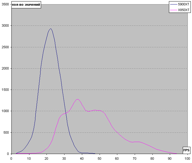
Task: Click the 100 label on the FPS axis
Action: coord(187,159)
